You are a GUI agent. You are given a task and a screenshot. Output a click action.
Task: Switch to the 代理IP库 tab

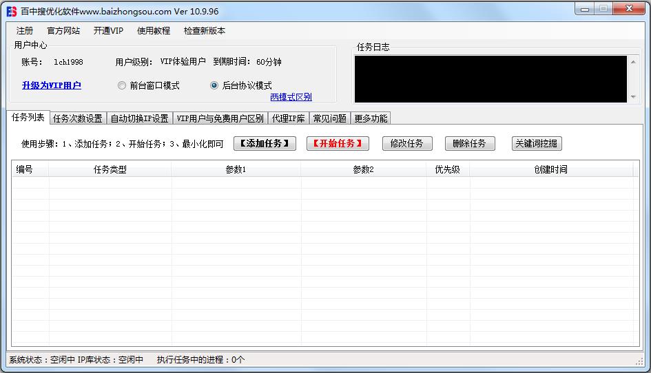pos(289,118)
